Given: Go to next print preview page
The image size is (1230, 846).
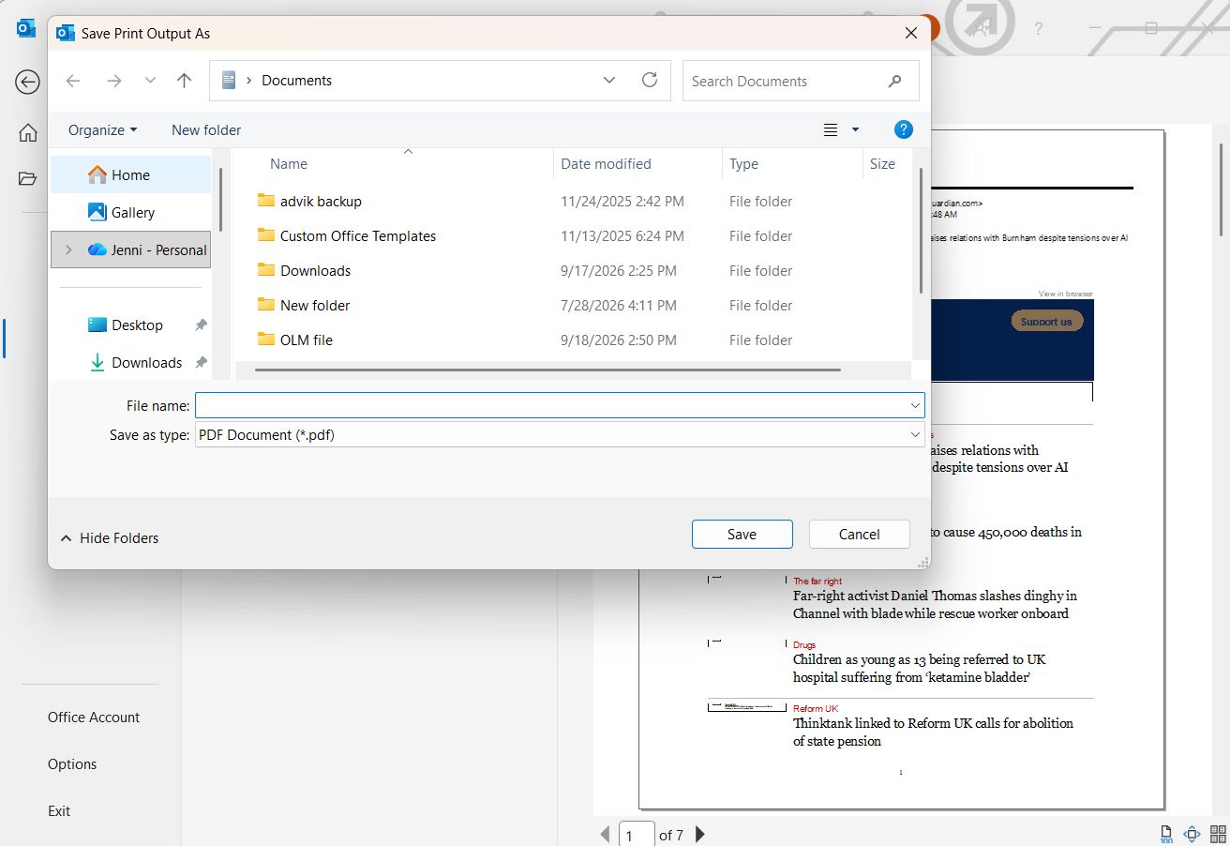Looking at the screenshot, I should (x=699, y=834).
